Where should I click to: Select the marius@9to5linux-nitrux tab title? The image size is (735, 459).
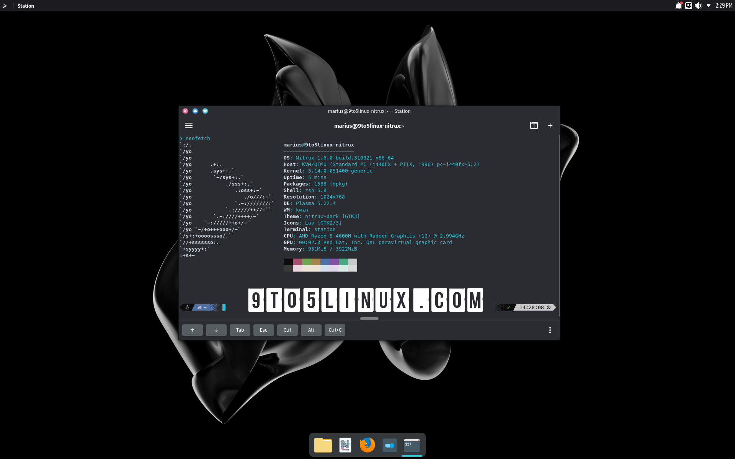point(369,126)
